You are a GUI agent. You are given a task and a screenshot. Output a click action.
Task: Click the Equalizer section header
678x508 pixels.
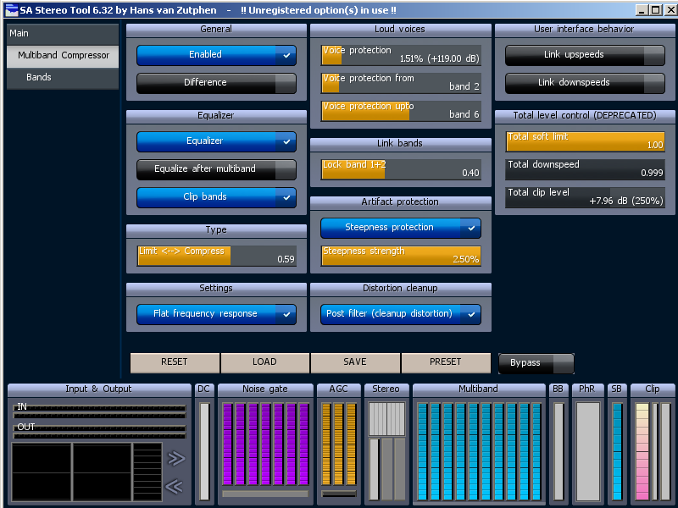pyautogui.click(x=216, y=116)
